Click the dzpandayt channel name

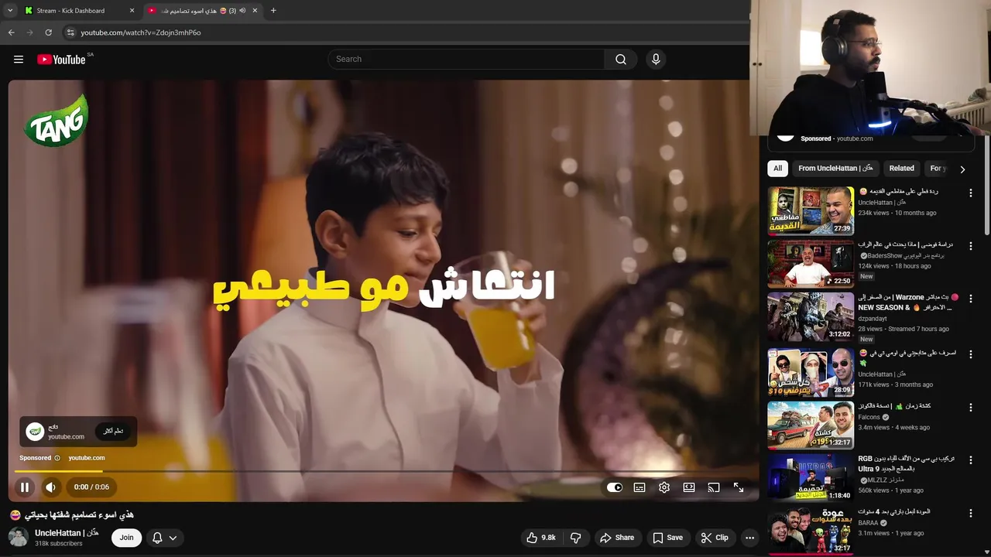point(873,319)
